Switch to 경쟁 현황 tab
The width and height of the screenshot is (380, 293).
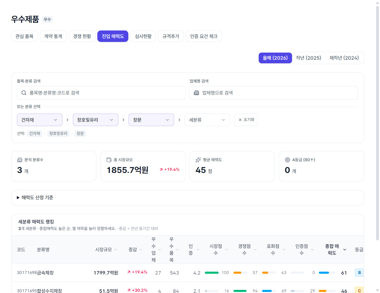click(x=82, y=36)
